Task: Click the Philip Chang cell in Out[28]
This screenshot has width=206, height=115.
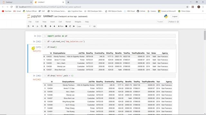Action: [x=70, y=108]
